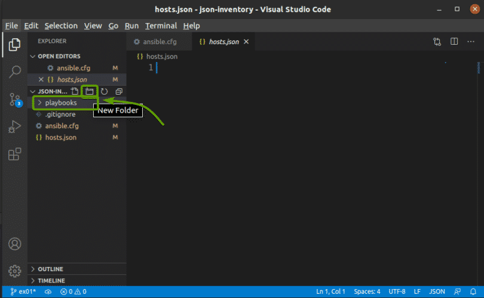Expand the Outline section
The height and width of the screenshot is (298, 484).
click(x=77, y=269)
